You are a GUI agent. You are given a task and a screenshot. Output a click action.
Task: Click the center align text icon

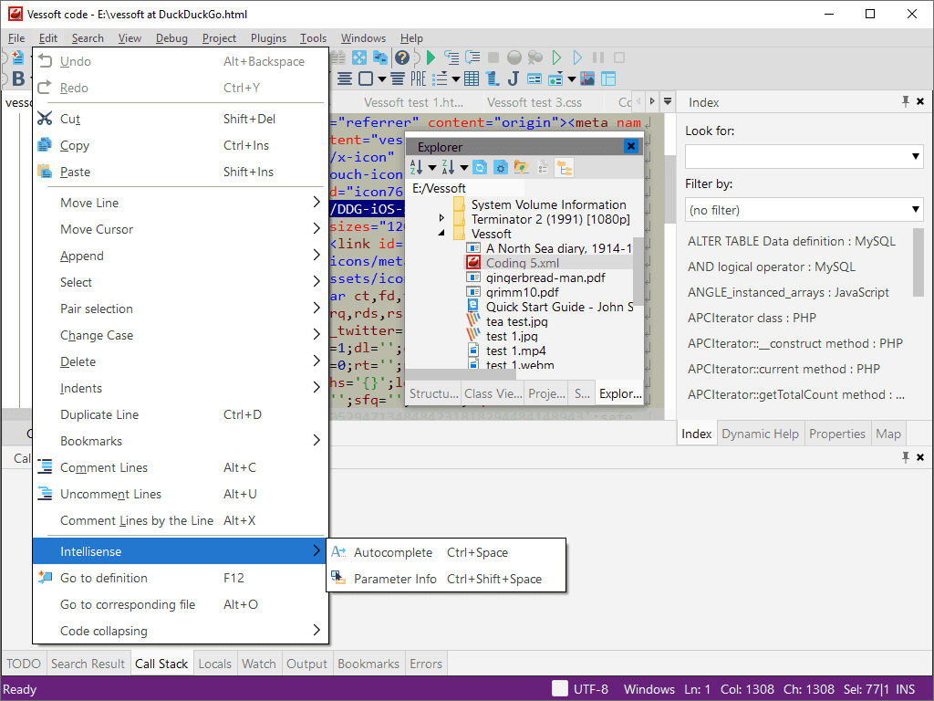pos(344,78)
